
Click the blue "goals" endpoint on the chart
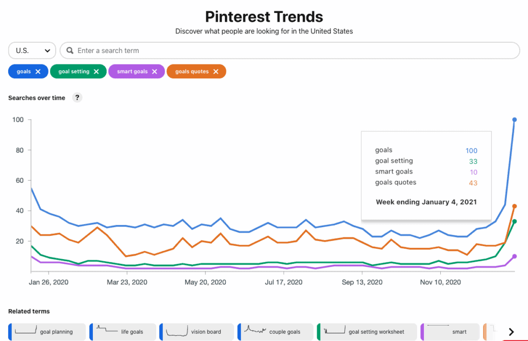tap(514, 120)
